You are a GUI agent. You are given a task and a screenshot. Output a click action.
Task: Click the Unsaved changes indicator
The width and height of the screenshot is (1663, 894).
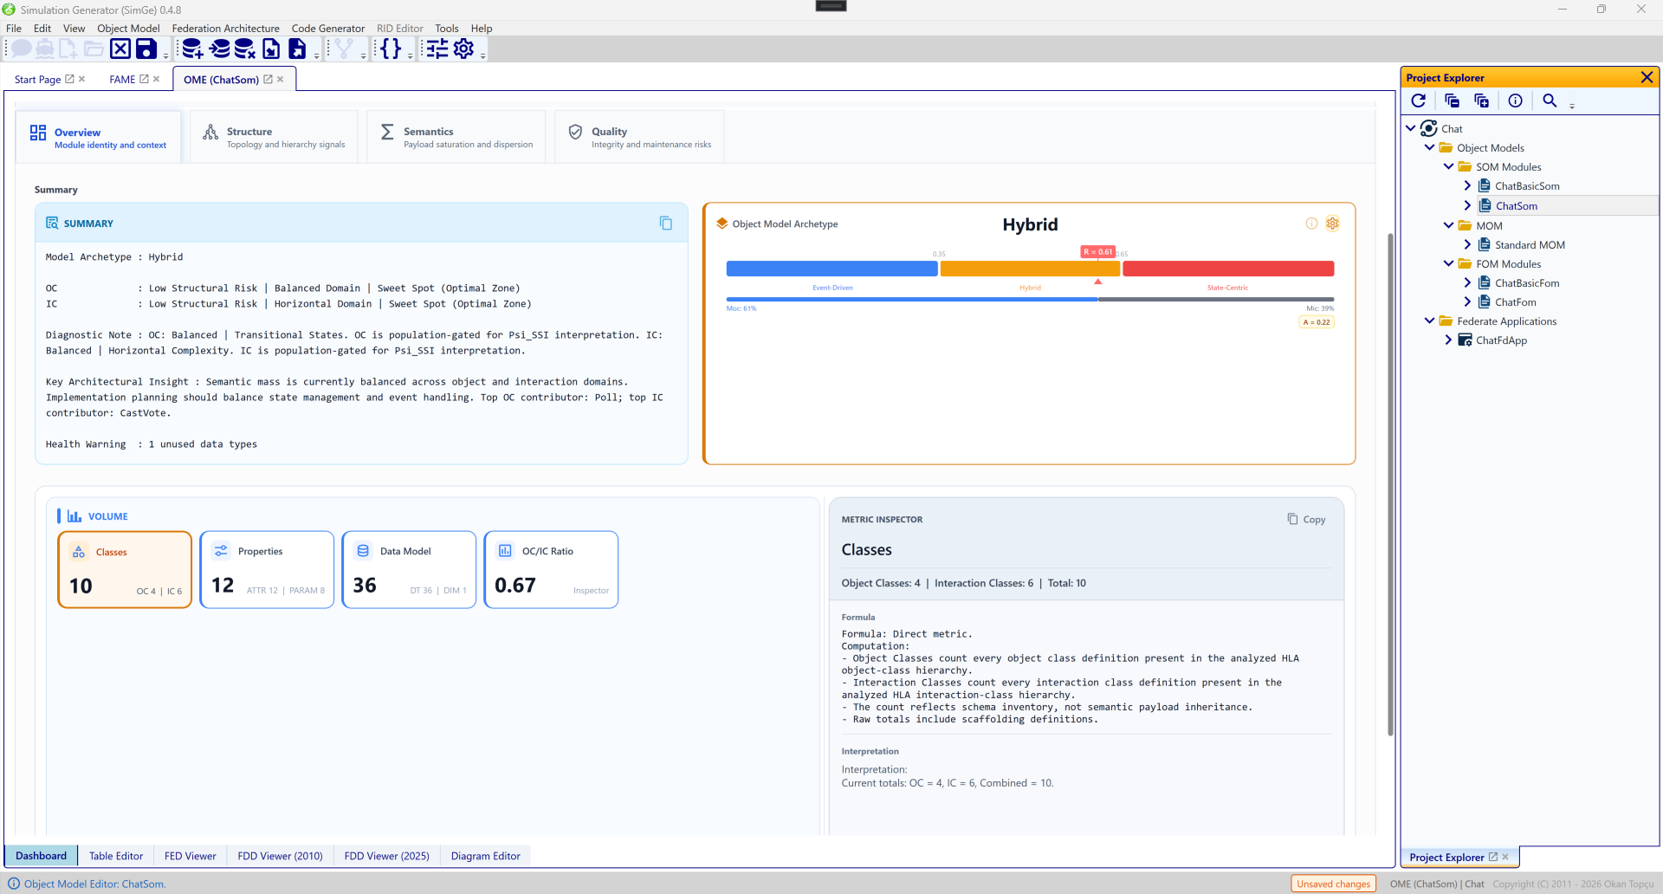point(1334,884)
